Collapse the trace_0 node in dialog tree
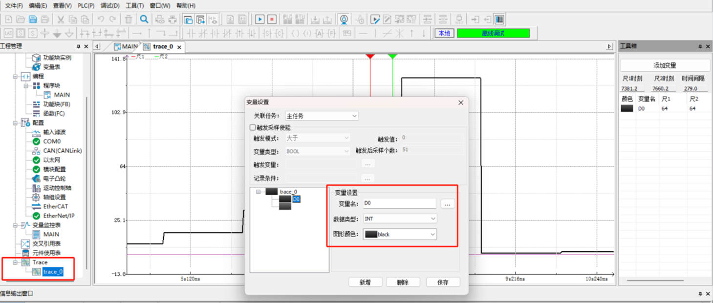Viewport: 713px width, 303px height. pos(259,192)
